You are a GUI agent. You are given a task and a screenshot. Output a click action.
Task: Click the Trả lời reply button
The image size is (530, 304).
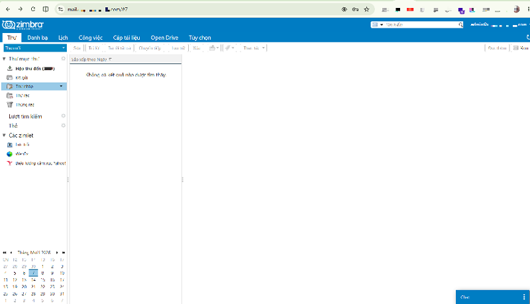[94, 48]
